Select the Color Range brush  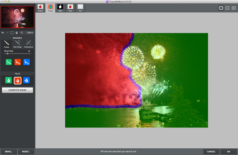[17, 44]
